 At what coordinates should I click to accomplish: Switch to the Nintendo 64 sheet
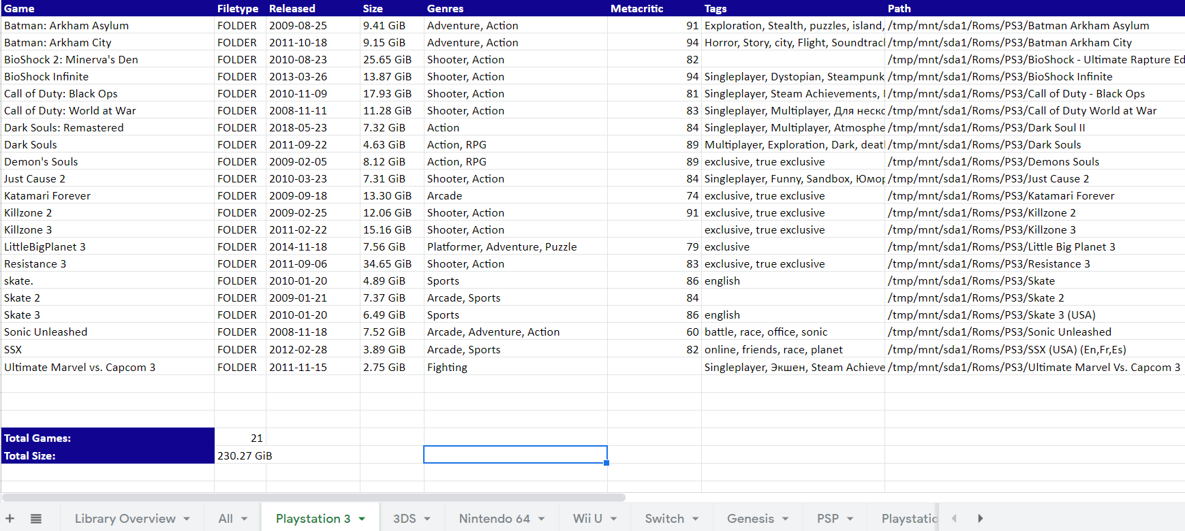(x=495, y=519)
